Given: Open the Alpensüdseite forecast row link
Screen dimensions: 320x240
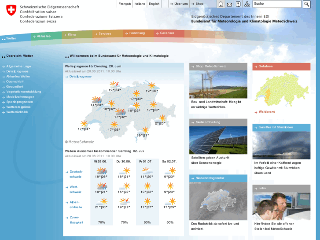Looking at the screenshot, I should coord(76,204).
